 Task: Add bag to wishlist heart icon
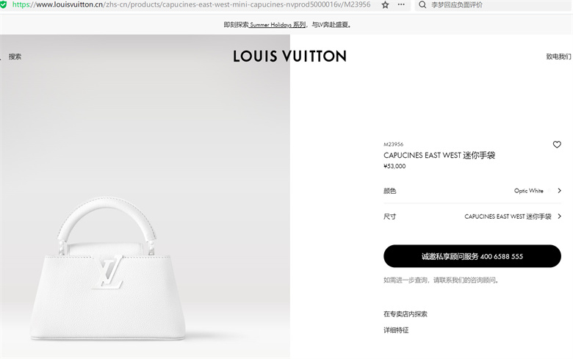[557, 145]
